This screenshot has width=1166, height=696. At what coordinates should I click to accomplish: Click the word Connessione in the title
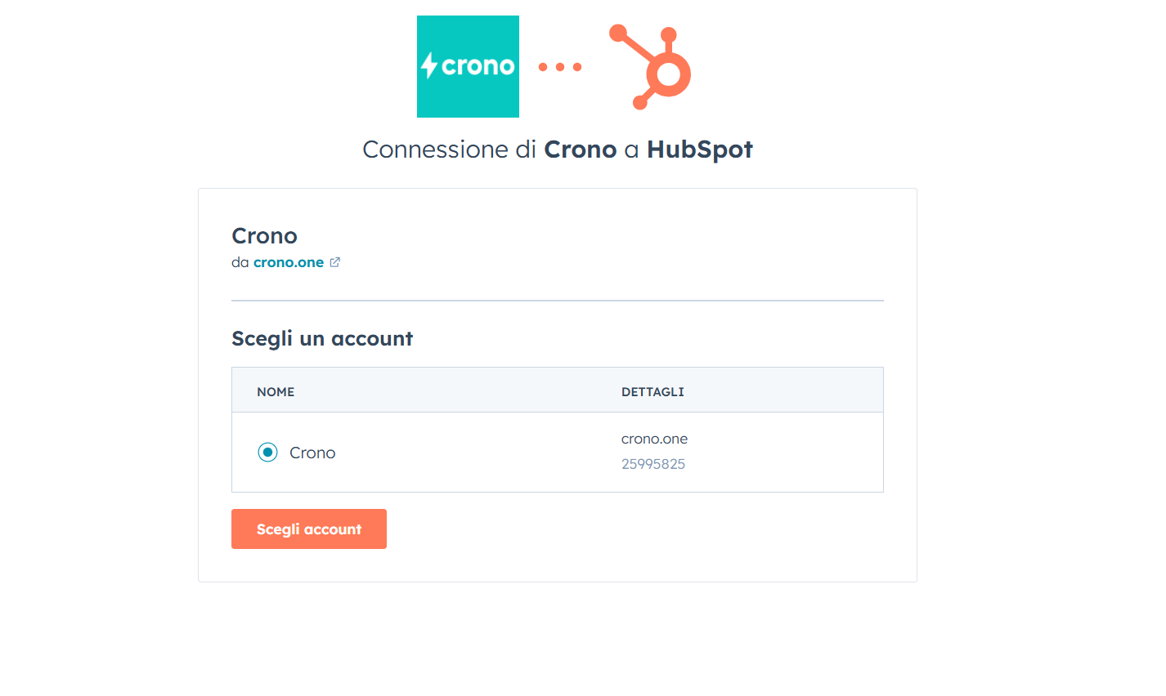[x=435, y=149]
